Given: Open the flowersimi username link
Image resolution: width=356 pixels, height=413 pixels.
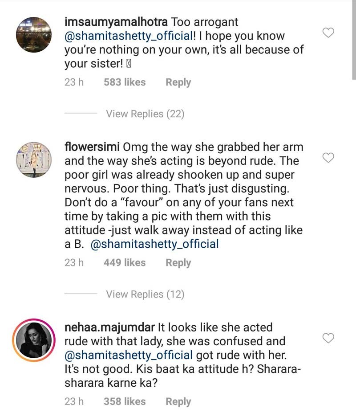Looking at the screenshot, I should 92,147.
